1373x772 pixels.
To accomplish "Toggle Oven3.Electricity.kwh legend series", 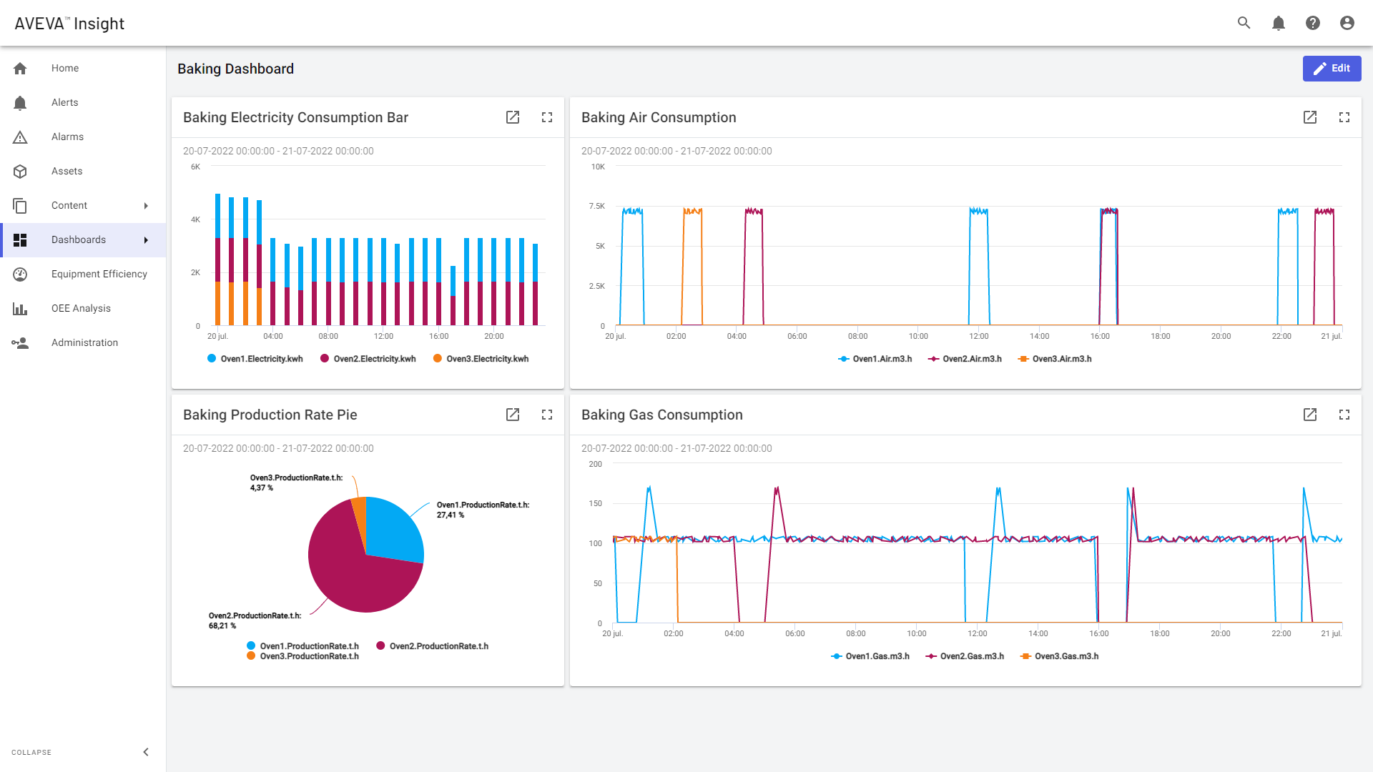I will tap(481, 359).
